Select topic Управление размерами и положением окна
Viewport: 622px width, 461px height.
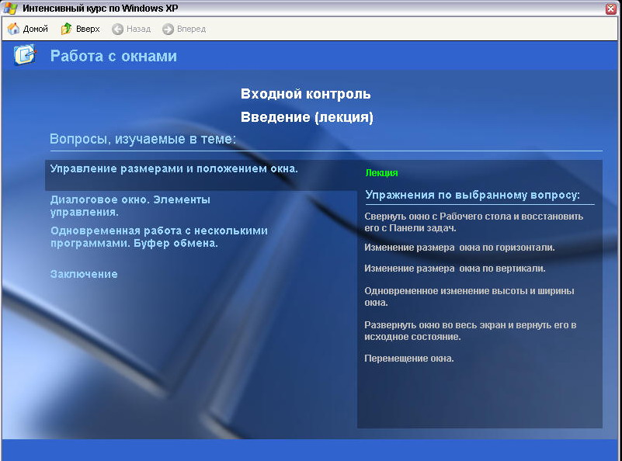pyautogui.click(x=174, y=168)
